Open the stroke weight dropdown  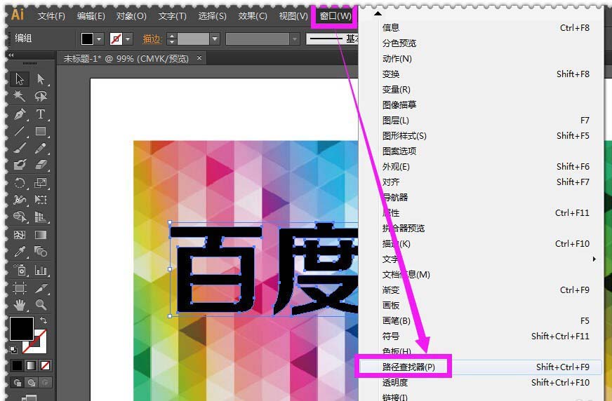point(214,39)
